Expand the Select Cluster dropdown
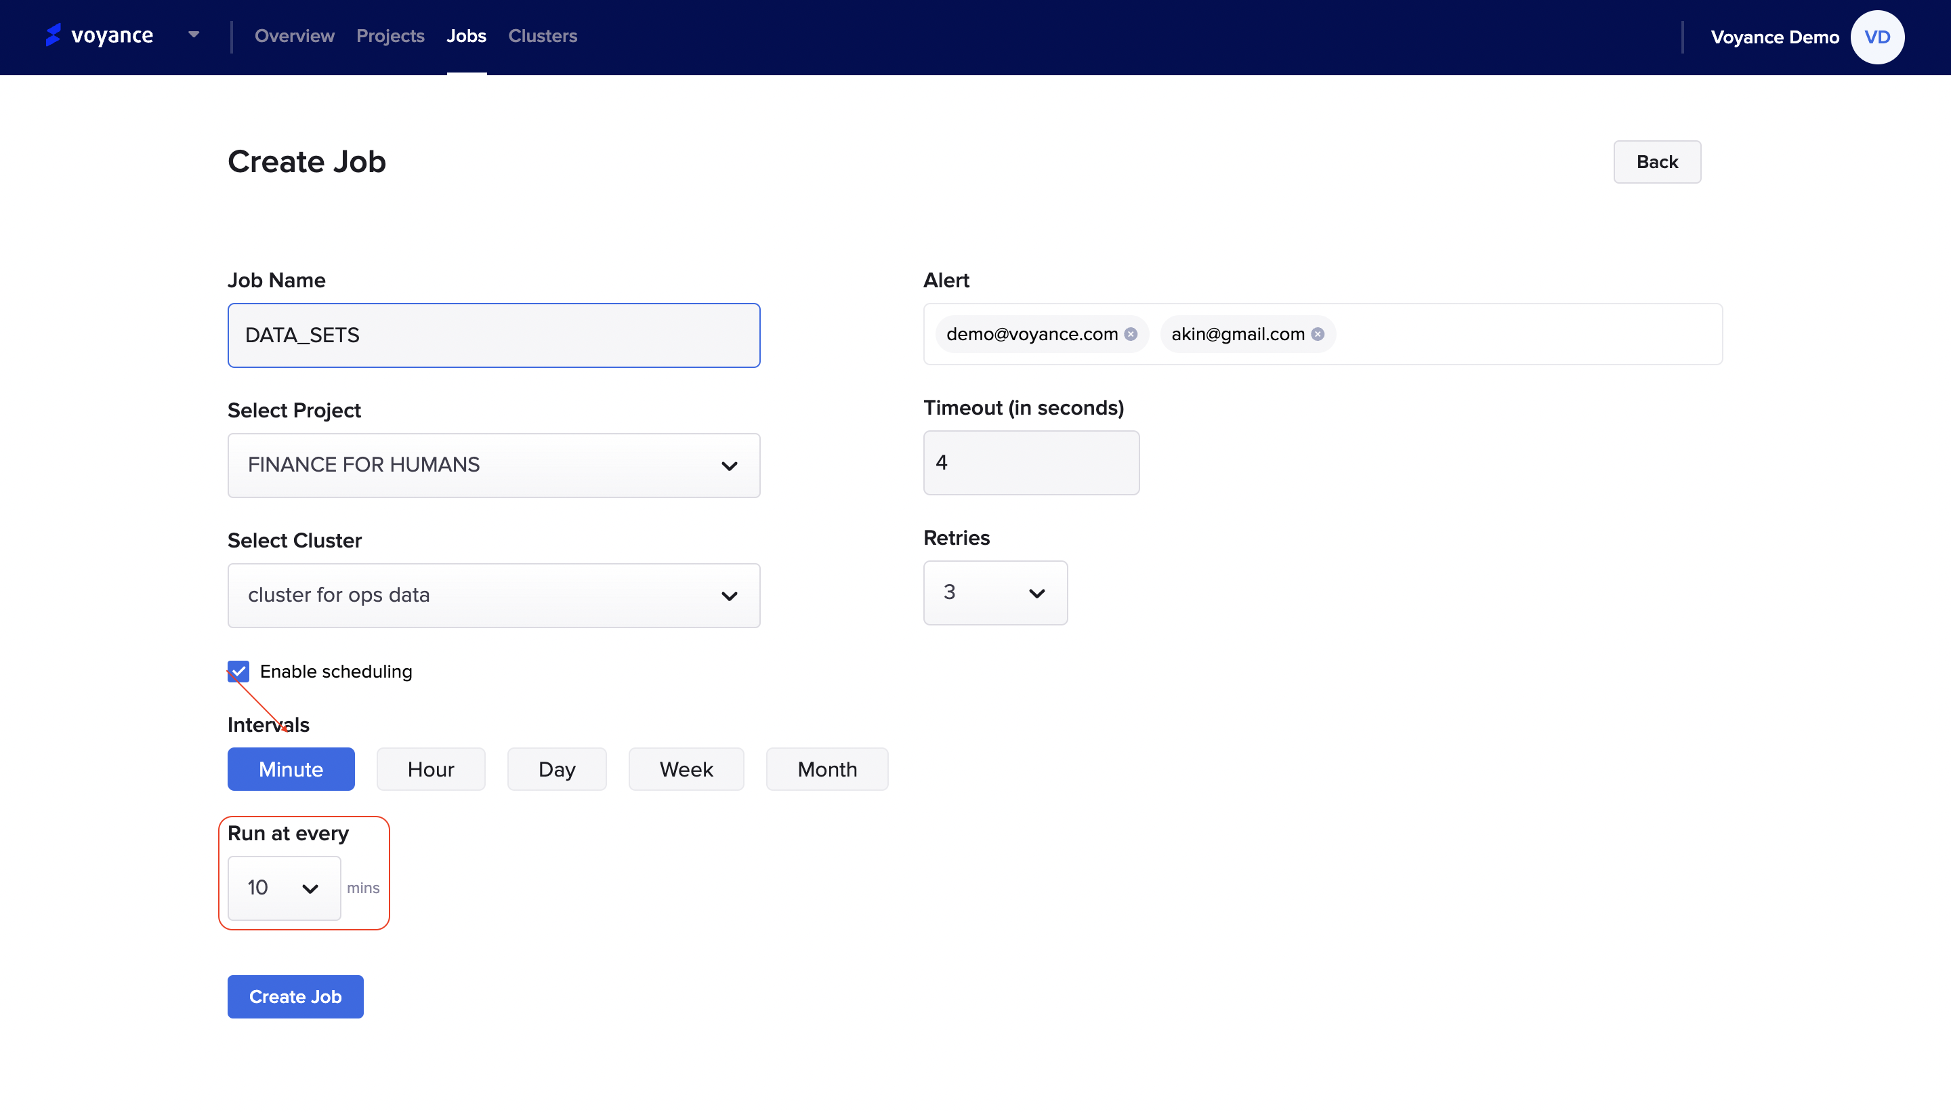Viewport: 1951px width, 1112px height. [x=494, y=596]
